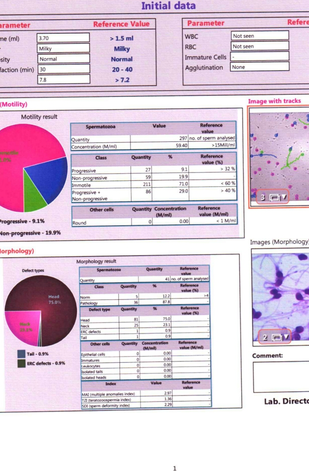Edit the Immature Cells field
The image size is (309, 471).
tap(260, 56)
